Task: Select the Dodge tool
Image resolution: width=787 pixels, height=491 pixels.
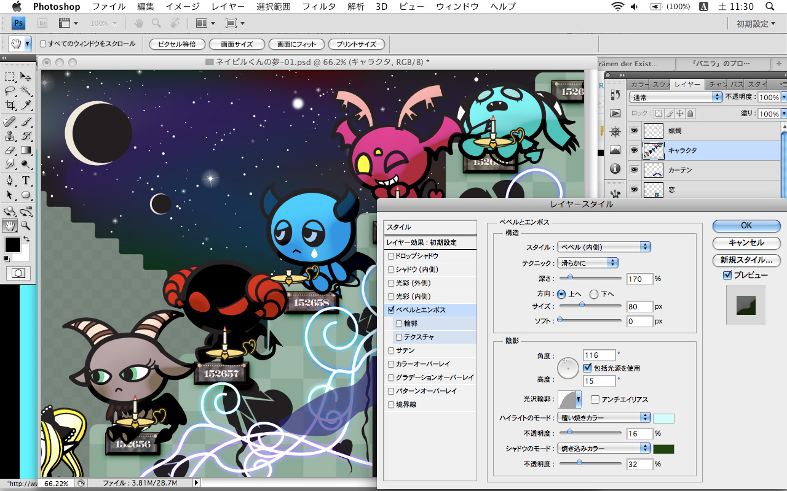Action: pos(26,164)
